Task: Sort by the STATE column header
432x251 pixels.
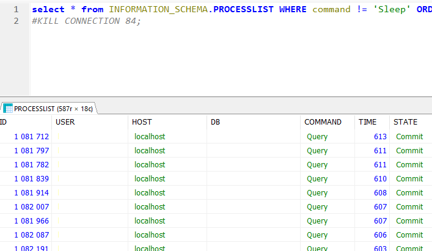Action: 405,122
